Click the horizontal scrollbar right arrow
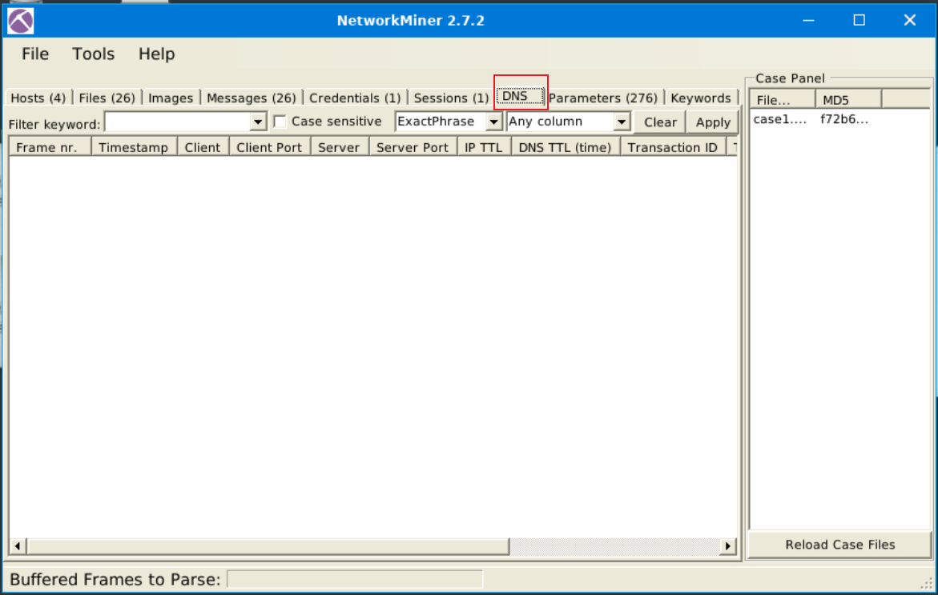938x595 pixels. click(x=727, y=546)
